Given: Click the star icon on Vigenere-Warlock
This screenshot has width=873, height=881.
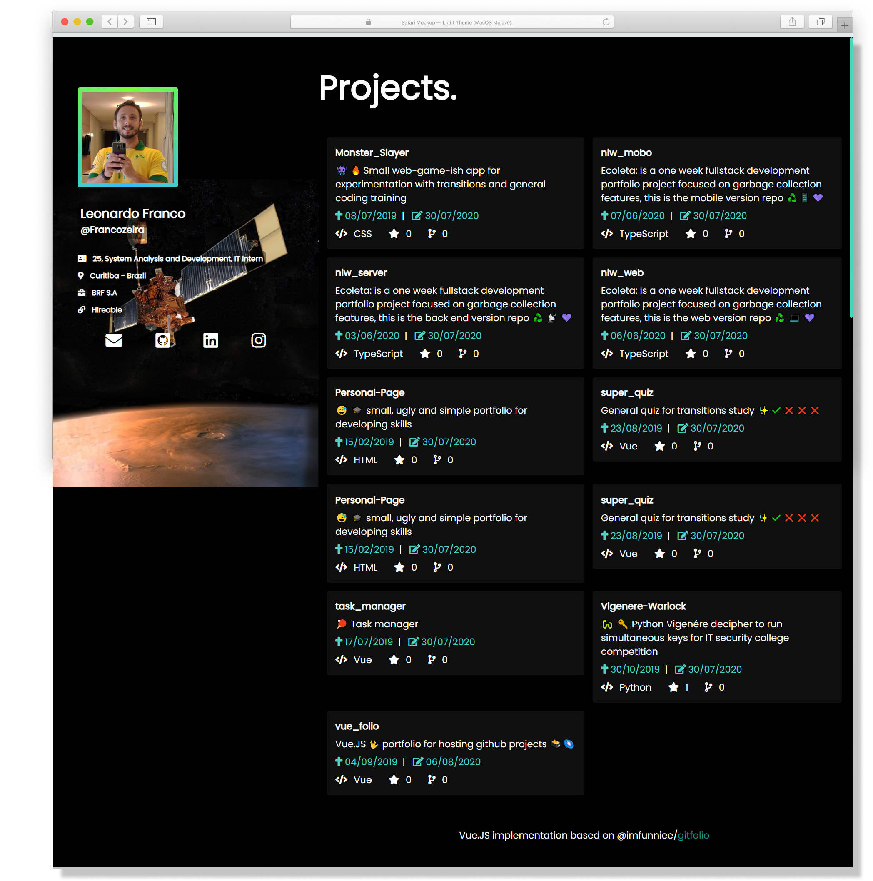Looking at the screenshot, I should point(673,687).
